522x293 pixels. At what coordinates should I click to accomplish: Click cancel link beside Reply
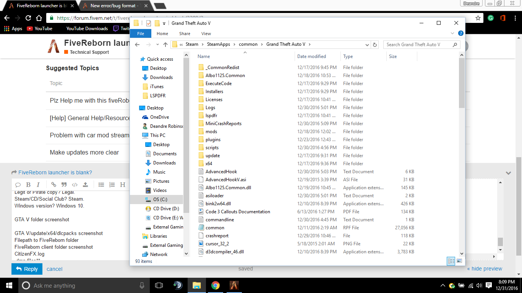pos(55,269)
